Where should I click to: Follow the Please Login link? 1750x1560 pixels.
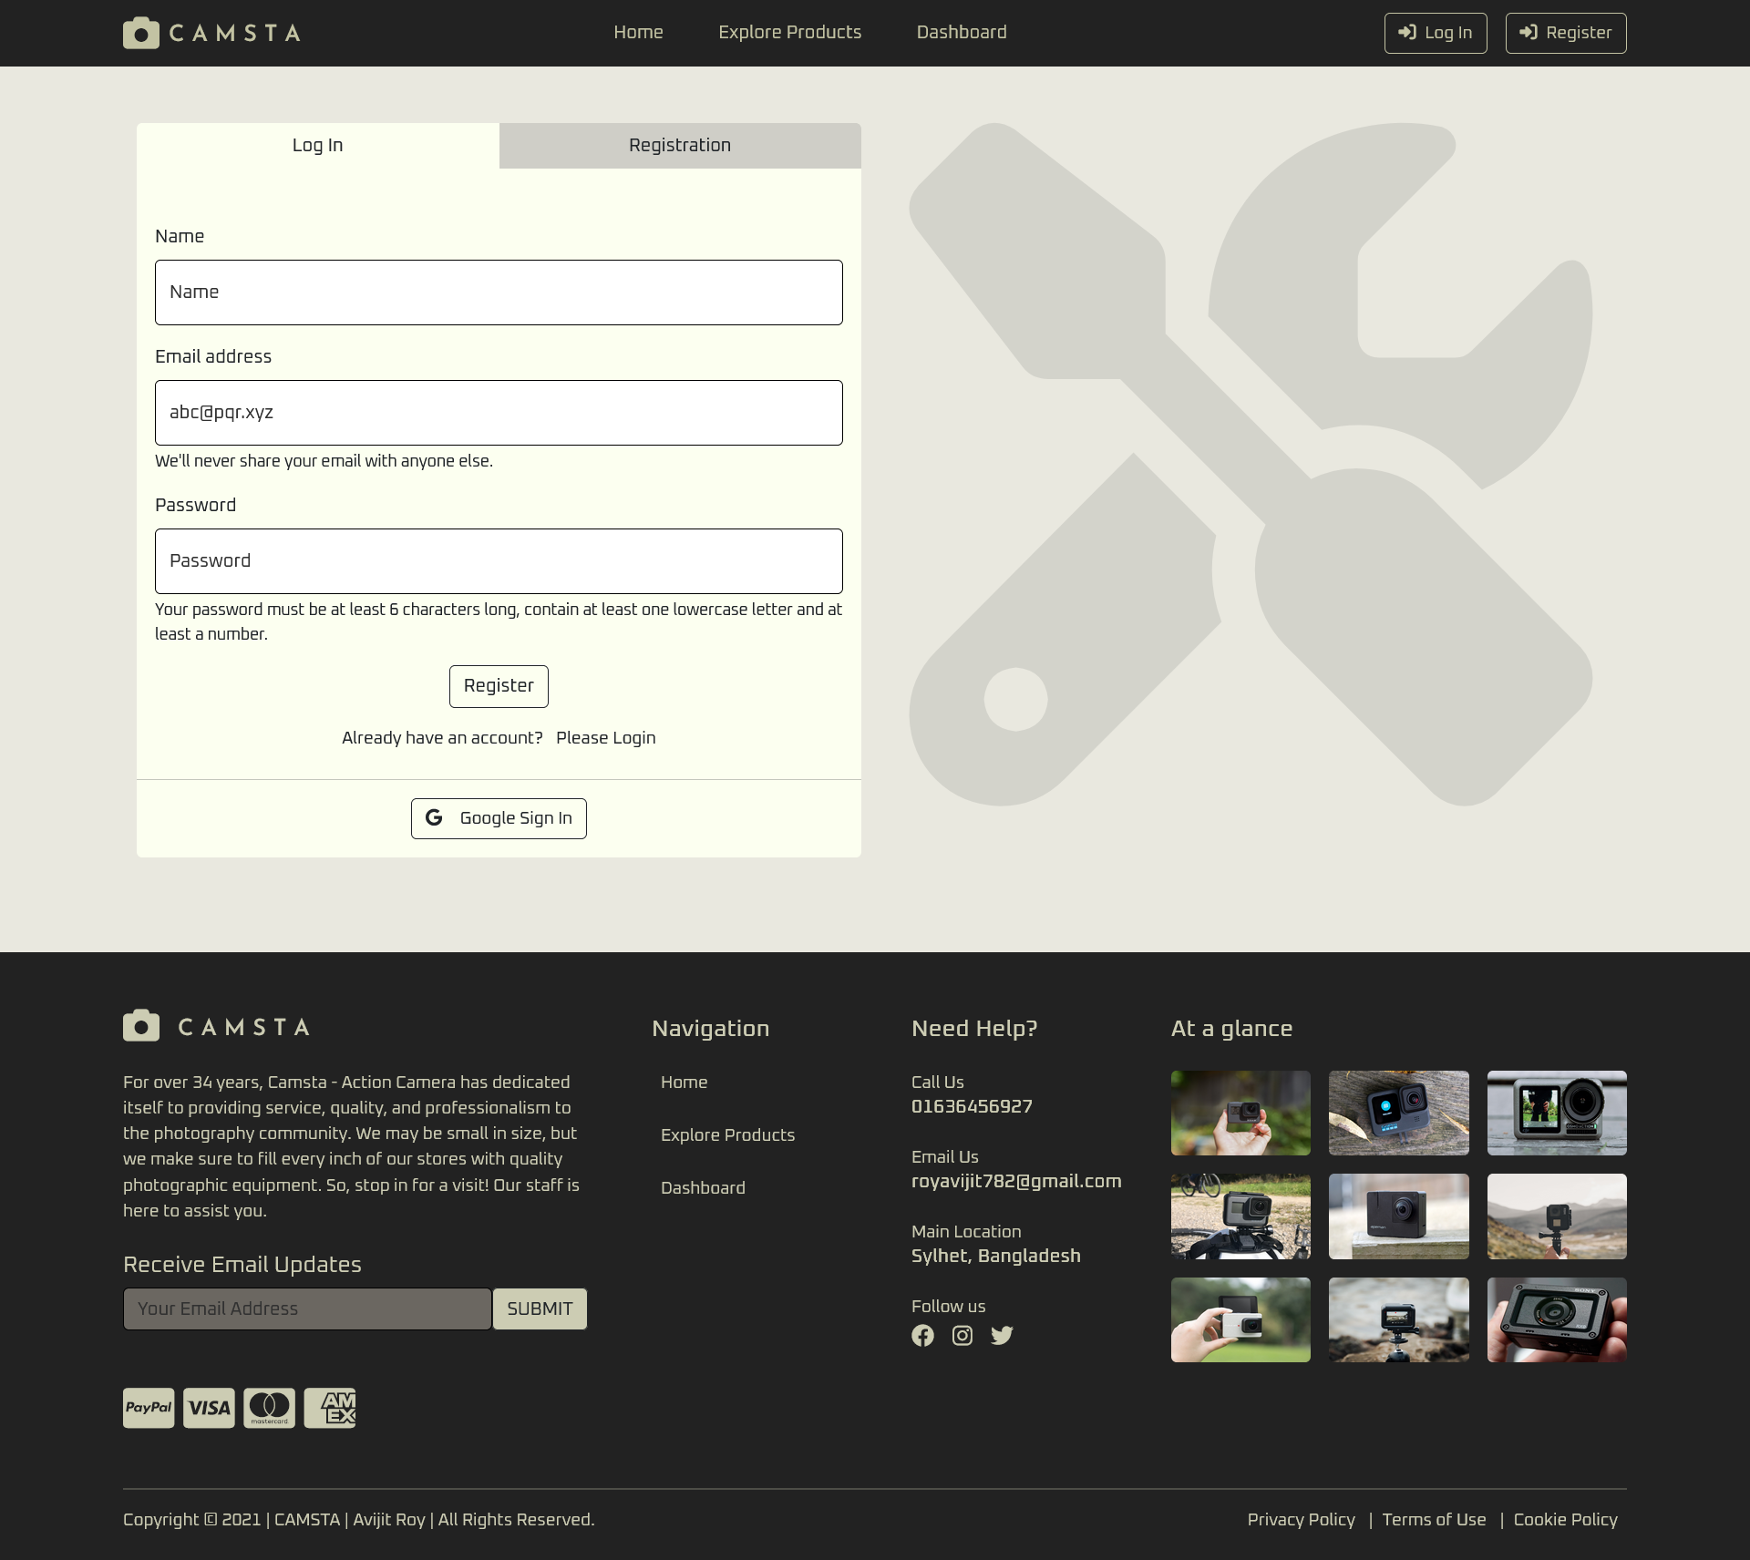click(x=605, y=738)
